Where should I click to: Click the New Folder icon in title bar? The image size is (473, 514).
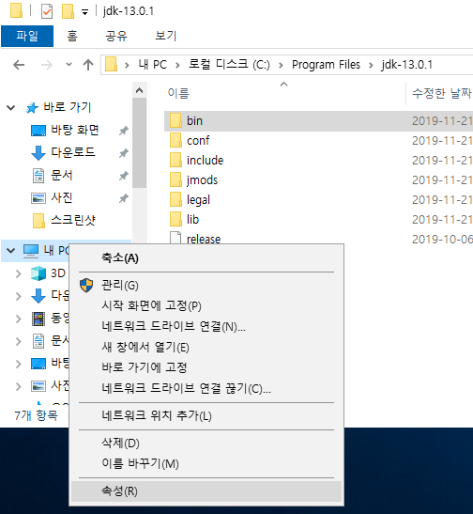tap(68, 11)
